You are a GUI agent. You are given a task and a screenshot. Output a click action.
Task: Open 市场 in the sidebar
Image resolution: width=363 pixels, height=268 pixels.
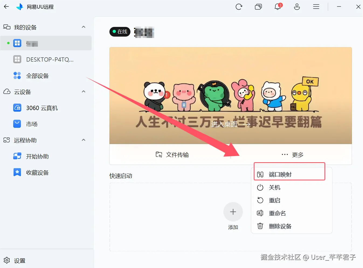pyautogui.click(x=46, y=124)
